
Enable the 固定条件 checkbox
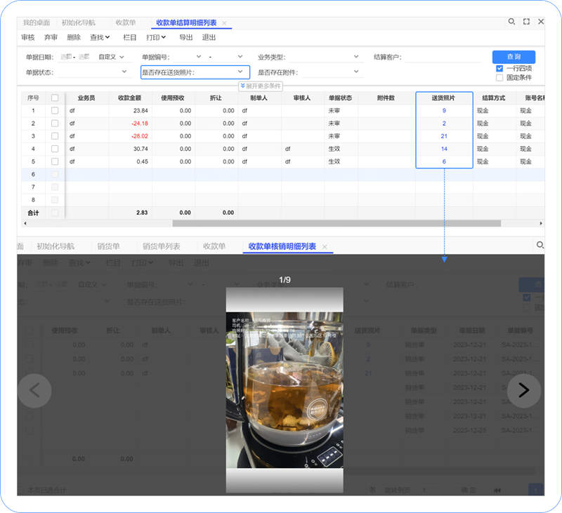tap(499, 78)
